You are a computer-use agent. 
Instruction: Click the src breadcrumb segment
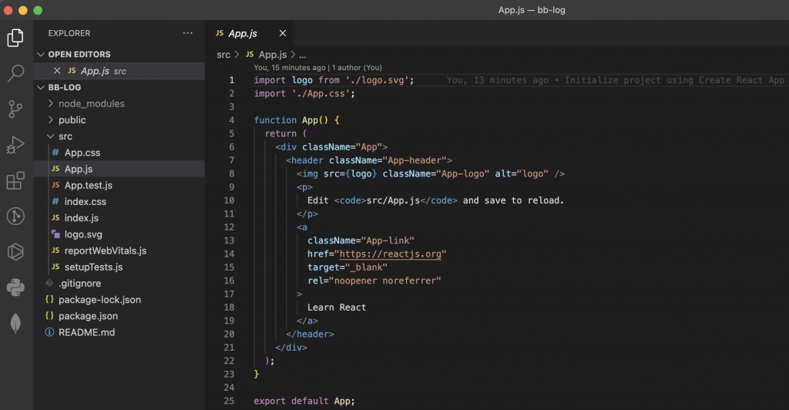(x=223, y=55)
